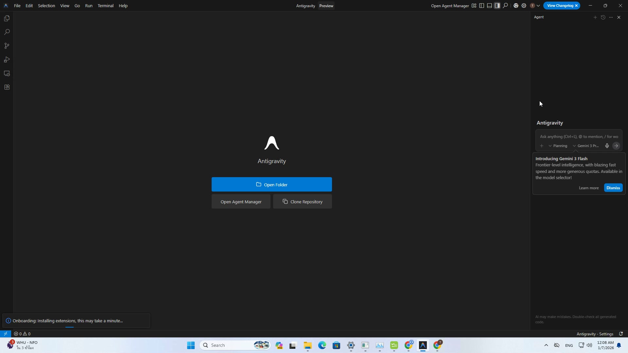Toggle the primary side bar layout
Image resolution: width=628 pixels, height=353 pixels.
click(x=481, y=6)
